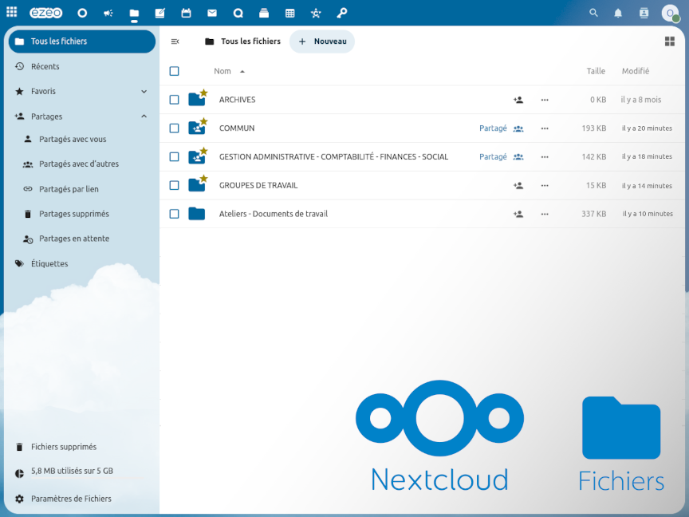Viewport: 689px width, 517px height.
Task: Open Ateliers - Documents de travail folder name
Action: [x=274, y=214]
